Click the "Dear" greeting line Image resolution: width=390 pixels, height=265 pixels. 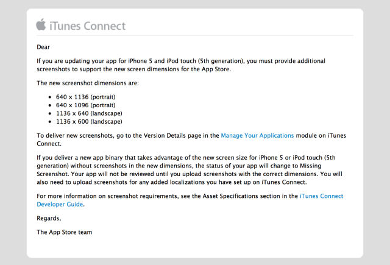coord(43,47)
